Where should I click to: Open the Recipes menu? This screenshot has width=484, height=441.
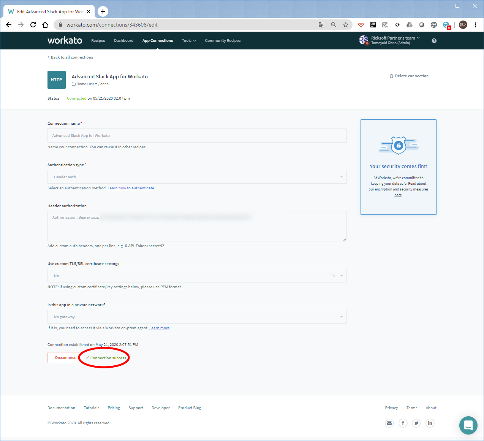98,41
